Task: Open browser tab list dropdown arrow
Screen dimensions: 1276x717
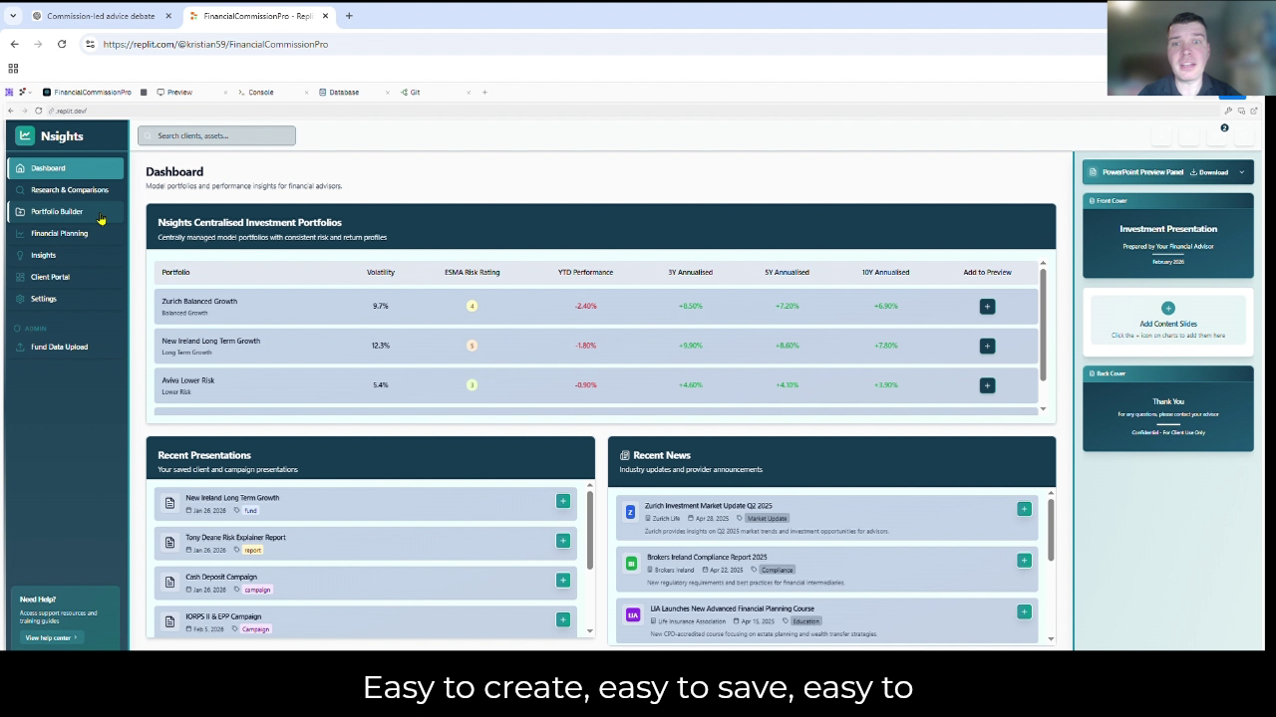Action: pos(13,16)
